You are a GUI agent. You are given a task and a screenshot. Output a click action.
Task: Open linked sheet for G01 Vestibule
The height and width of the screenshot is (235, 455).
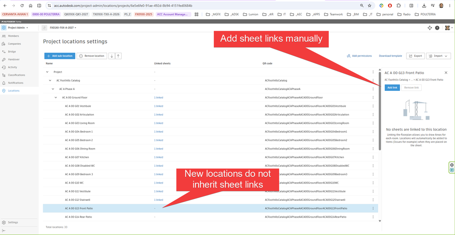159,106
